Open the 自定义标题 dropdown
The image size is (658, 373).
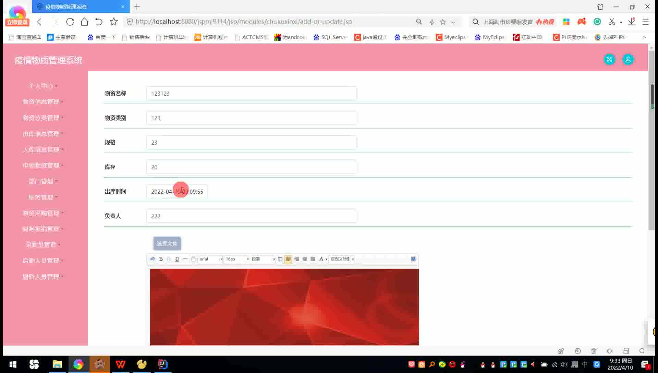[342, 259]
